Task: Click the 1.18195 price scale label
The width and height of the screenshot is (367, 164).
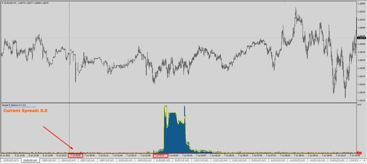Action: pos(361,68)
